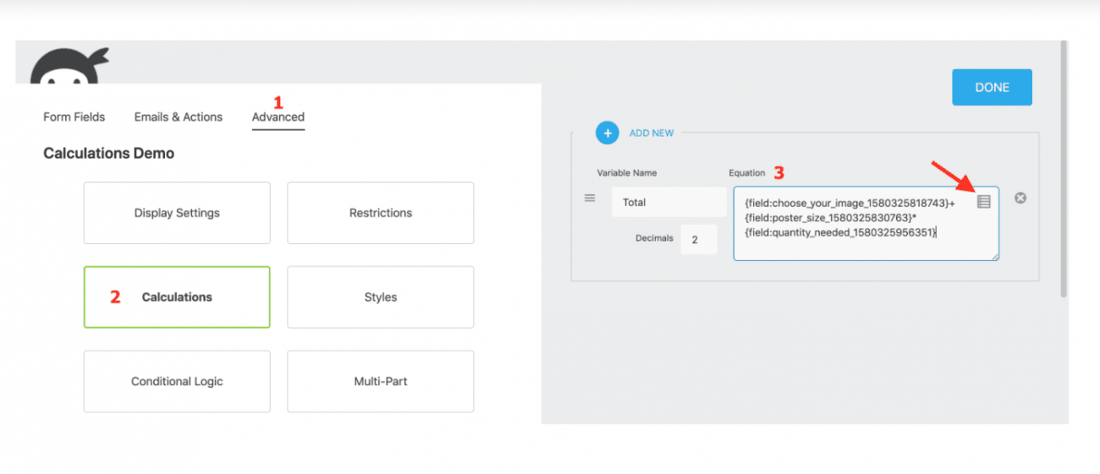Viewport: 1100px width, 474px height.
Task: Click the vertical scrollbar at right edge
Action: [1064, 169]
